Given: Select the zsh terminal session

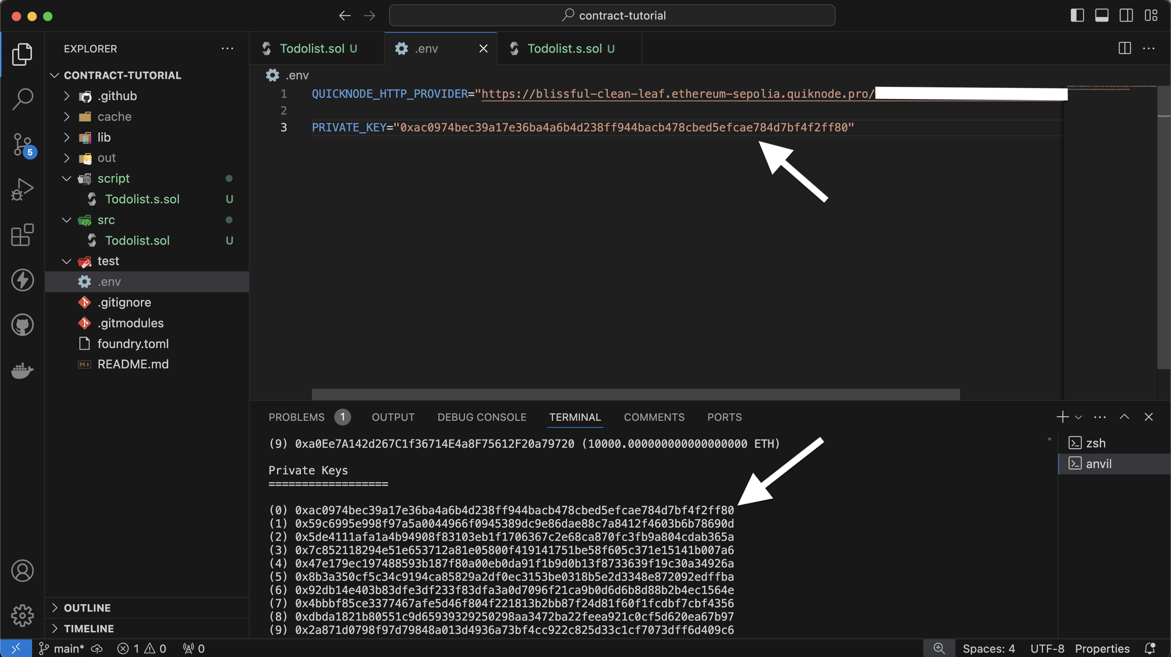Looking at the screenshot, I should [1095, 443].
